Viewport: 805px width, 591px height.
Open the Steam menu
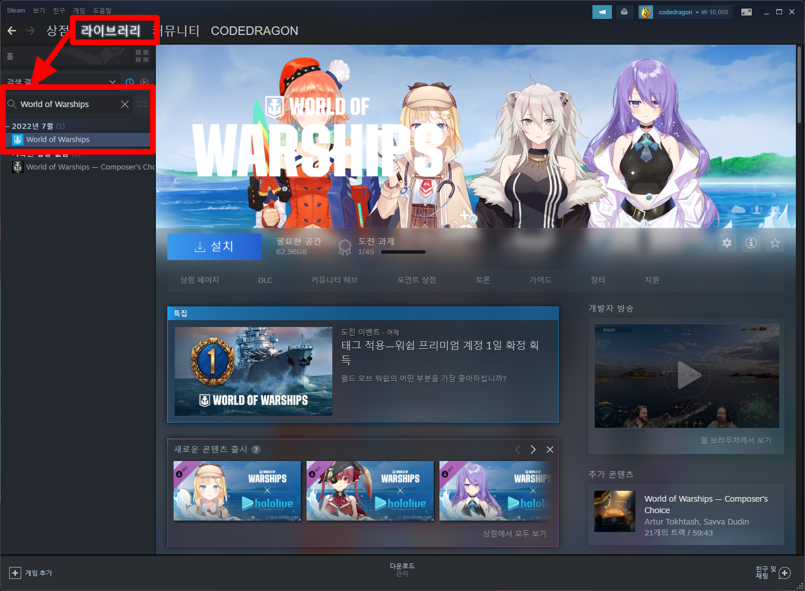pyautogui.click(x=16, y=10)
